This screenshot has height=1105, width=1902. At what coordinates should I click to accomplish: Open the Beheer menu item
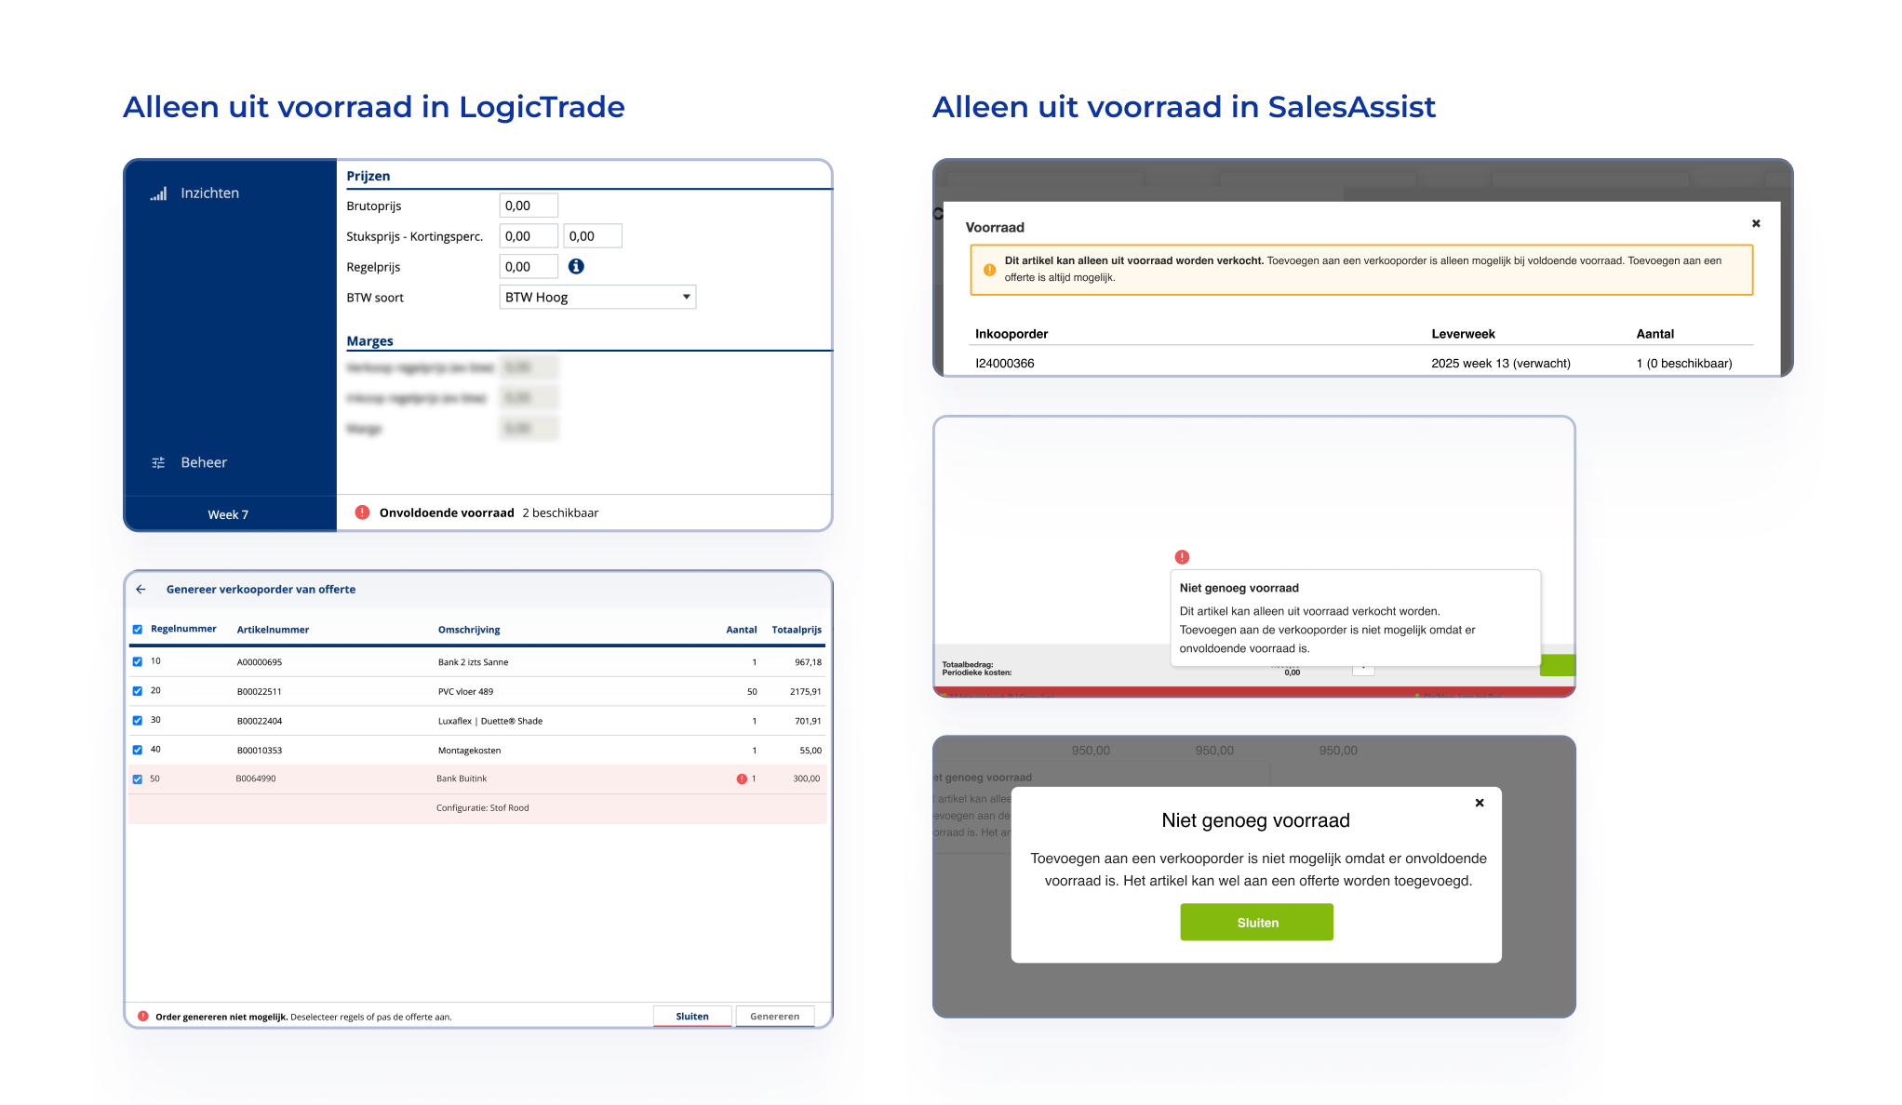click(x=203, y=462)
